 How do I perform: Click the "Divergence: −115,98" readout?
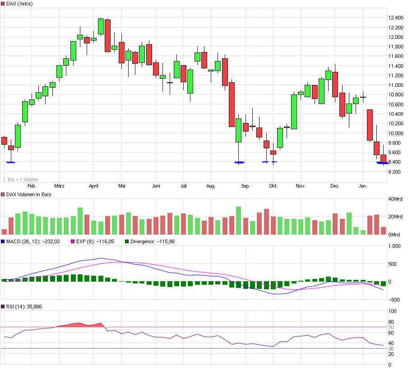152,241
